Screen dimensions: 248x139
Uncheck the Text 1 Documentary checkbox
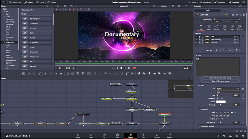click(197, 40)
